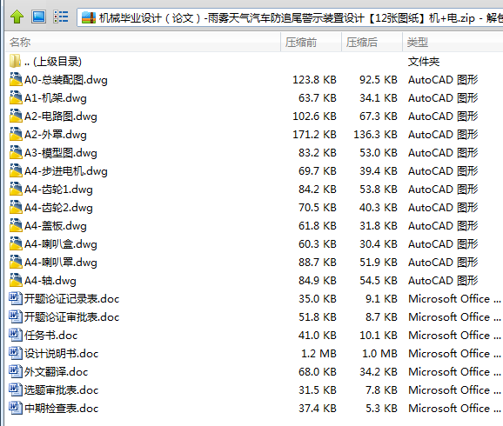Select the 外文翻译.doc Word icon
The width and height of the screenshot is (503, 426).
tap(16, 371)
